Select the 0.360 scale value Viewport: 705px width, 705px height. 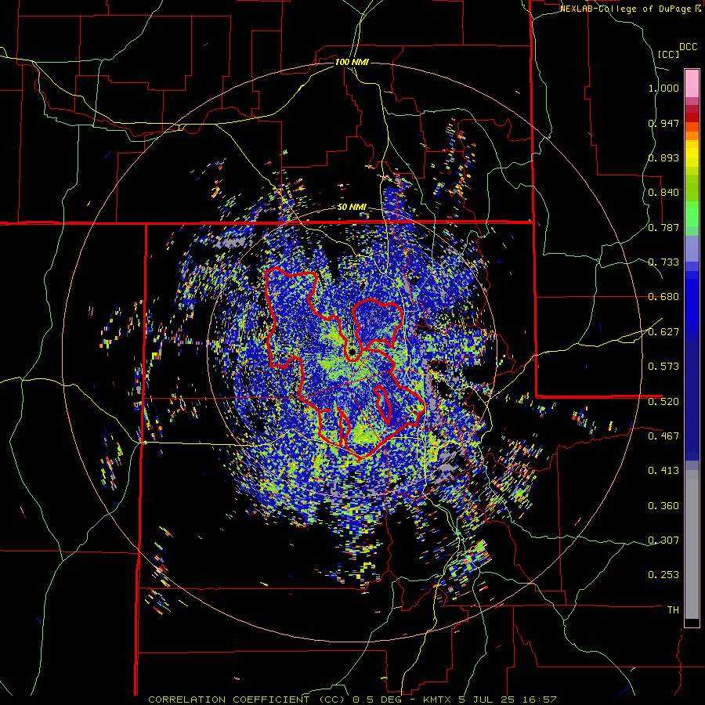663,506
